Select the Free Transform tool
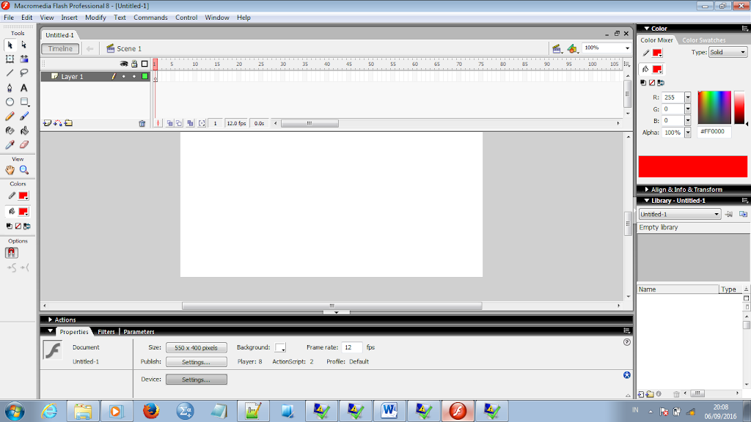 coord(10,59)
